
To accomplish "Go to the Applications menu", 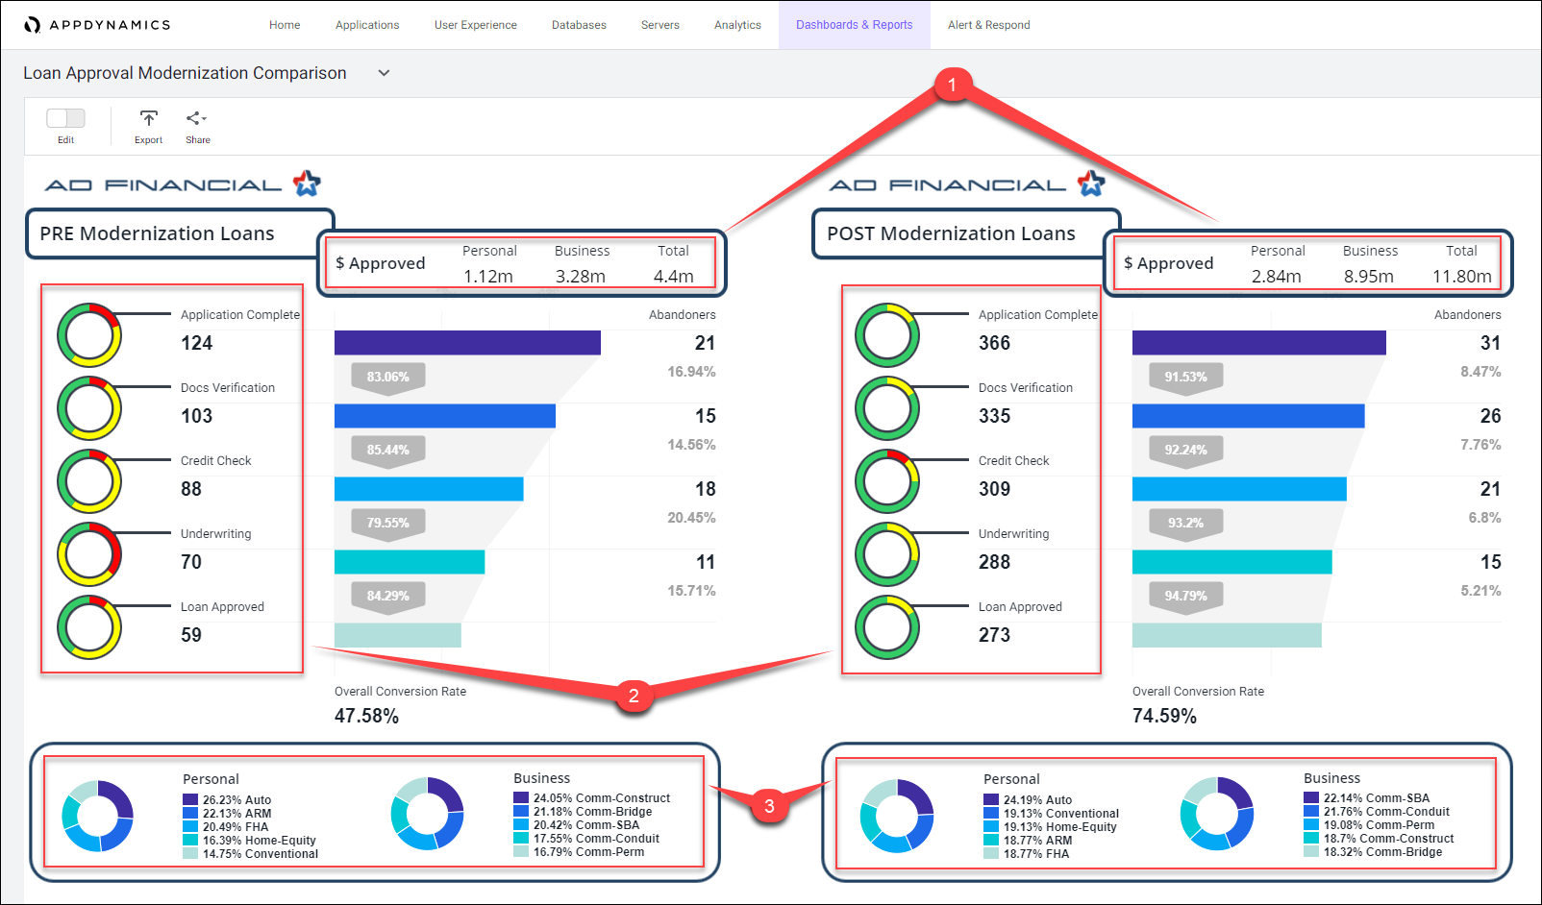I will 367,25.
